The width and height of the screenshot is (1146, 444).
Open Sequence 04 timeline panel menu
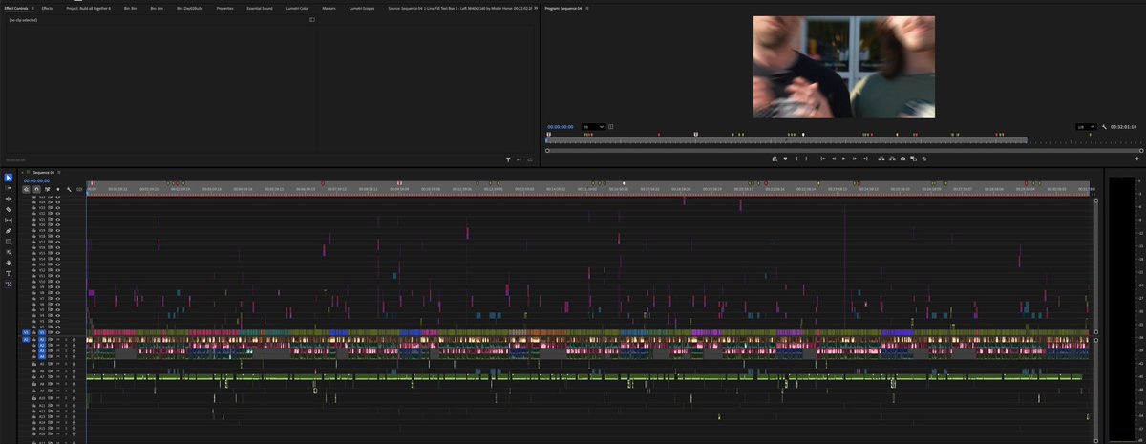[57, 172]
